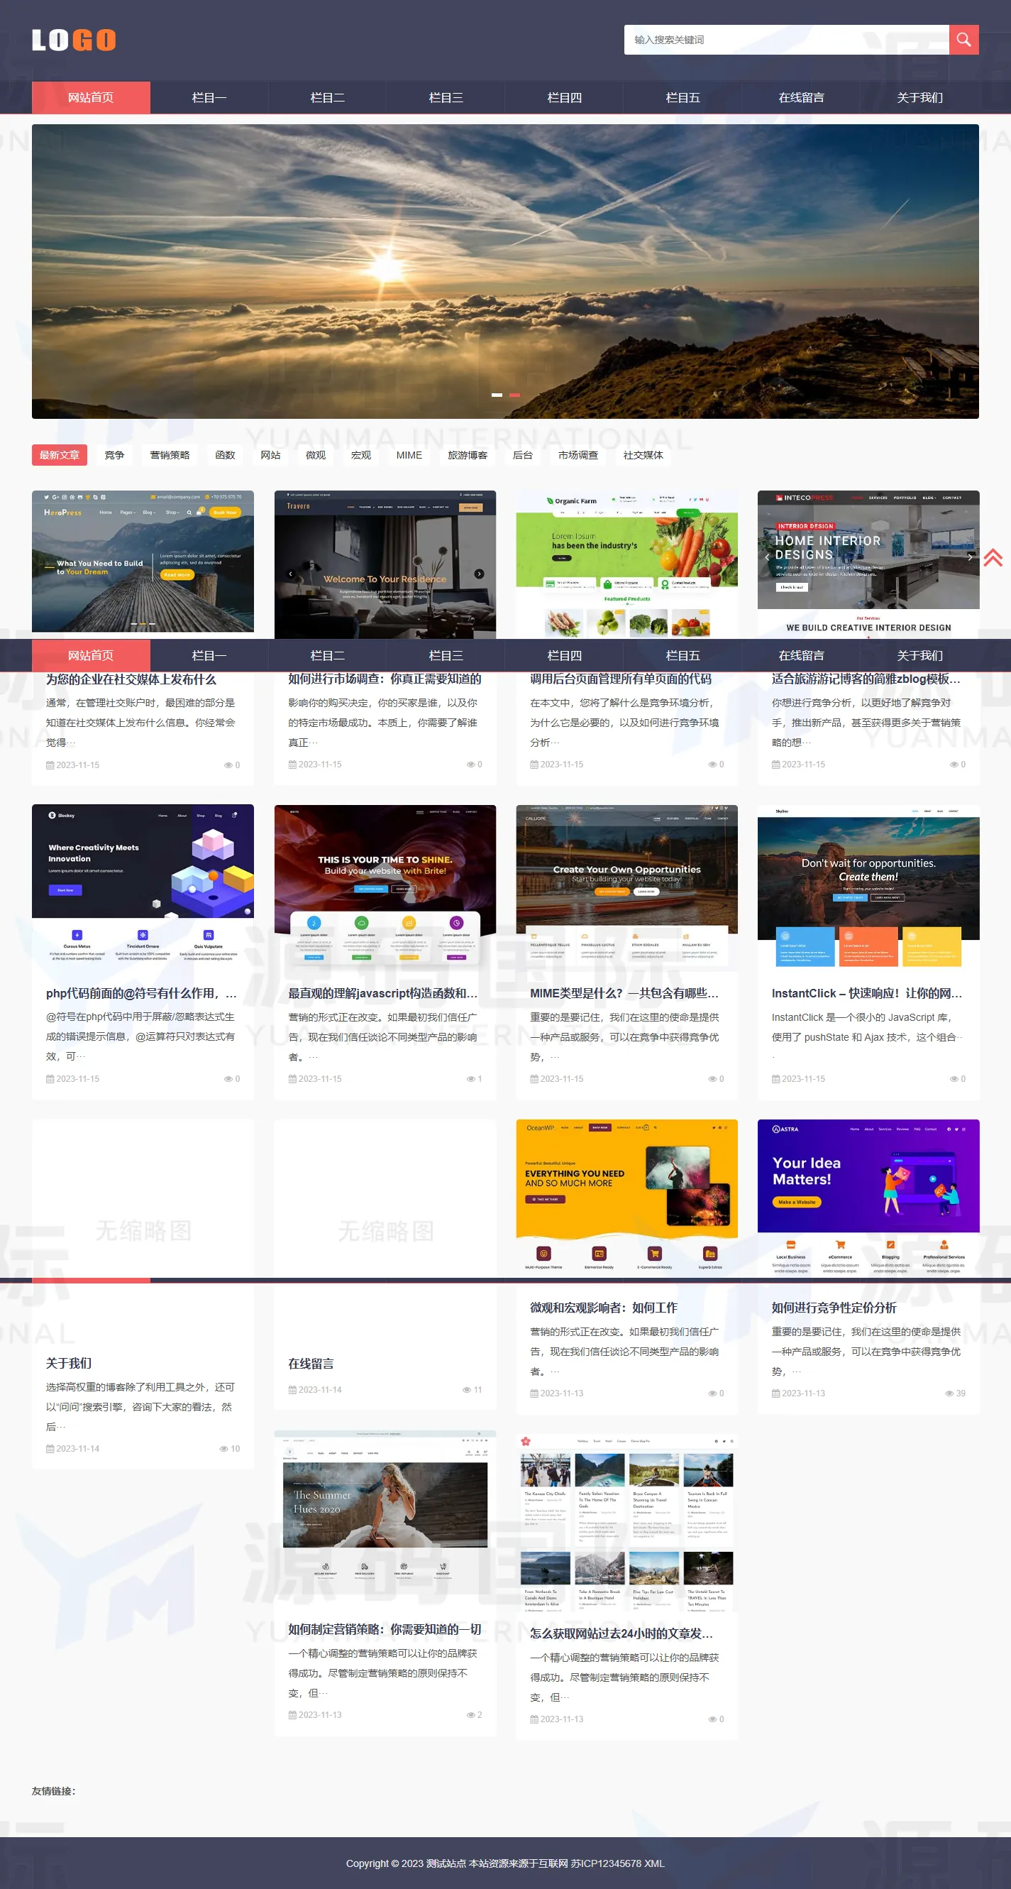This screenshot has height=1889, width=1011.
Task: Open article 为您的企业在社交媒体上发布什么
Action: pos(131,680)
